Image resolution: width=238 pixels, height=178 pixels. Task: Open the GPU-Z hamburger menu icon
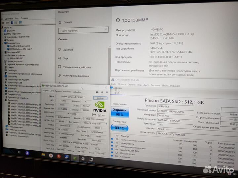(106, 92)
